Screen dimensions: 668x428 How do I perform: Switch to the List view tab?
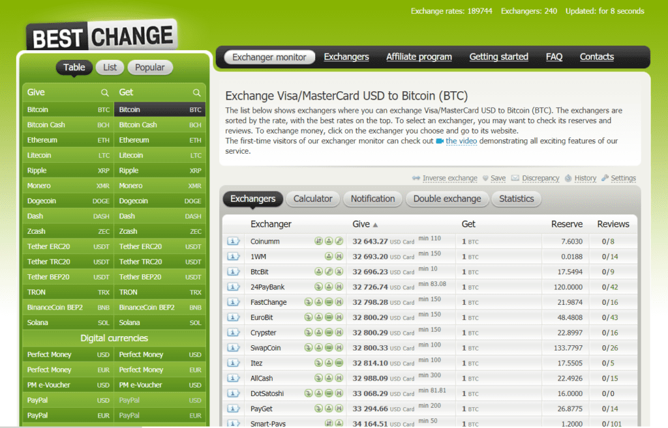[110, 67]
